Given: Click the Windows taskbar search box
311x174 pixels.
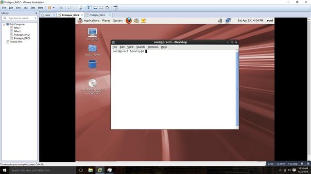Looking at the screenshot, I should pos(43,170).
